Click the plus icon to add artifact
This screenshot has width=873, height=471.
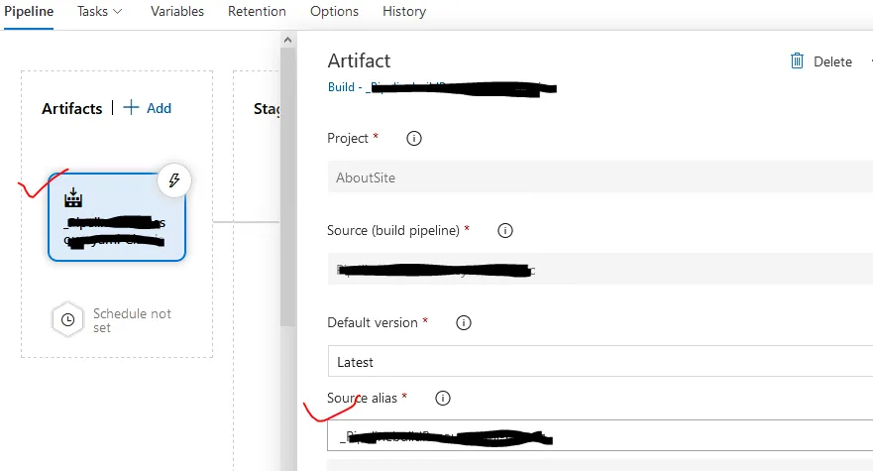131,108
